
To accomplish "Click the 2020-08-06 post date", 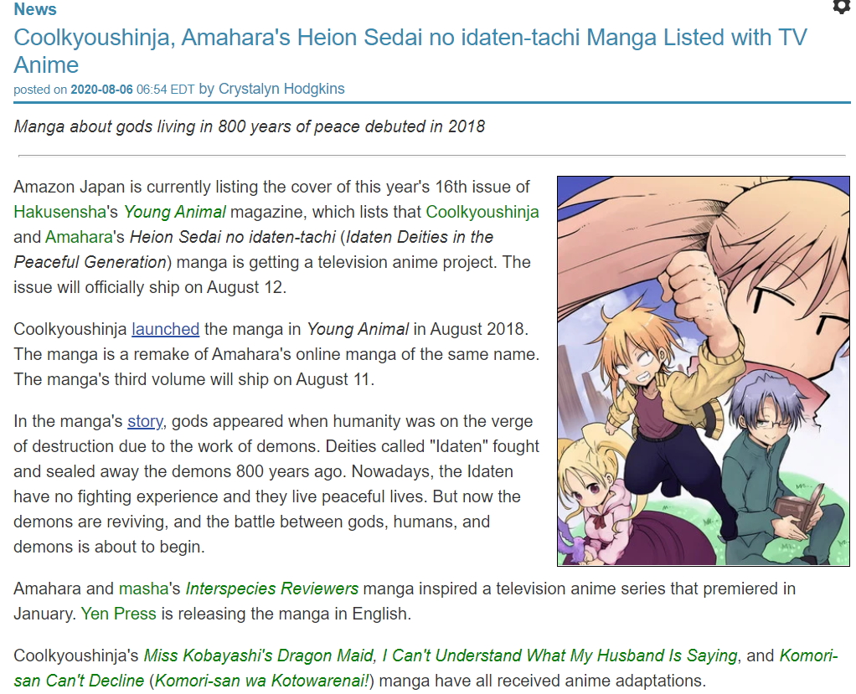I will point(101,90).
